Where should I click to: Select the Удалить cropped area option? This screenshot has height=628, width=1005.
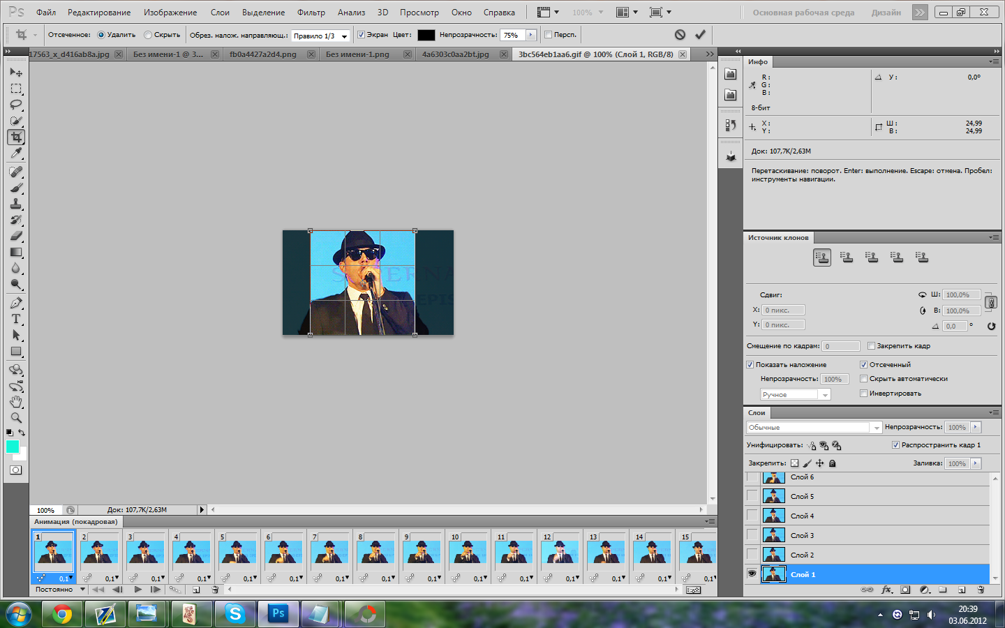pos(116,35)
